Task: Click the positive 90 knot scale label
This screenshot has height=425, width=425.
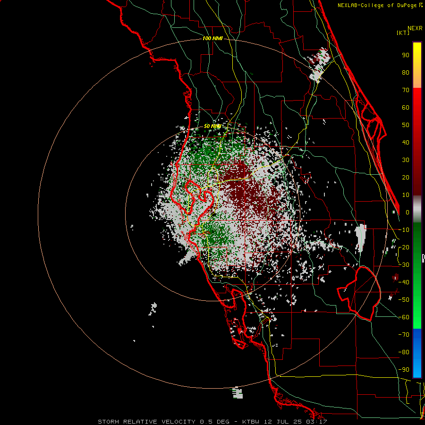Action: [x=406, y=55]
